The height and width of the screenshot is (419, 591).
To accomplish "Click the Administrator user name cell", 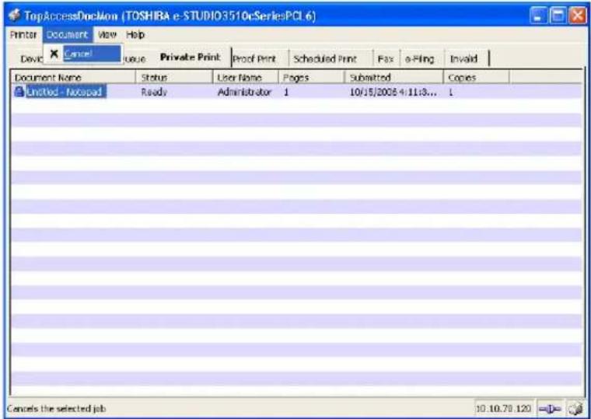I will (245, 92).
